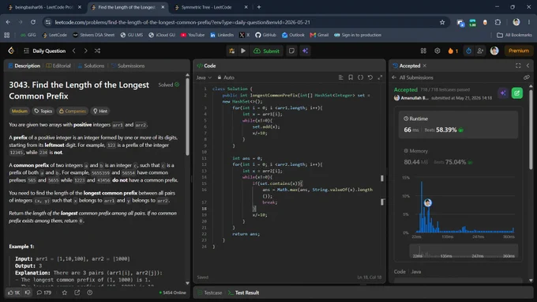Switch to Solutions tab

(x=91, y=66)
